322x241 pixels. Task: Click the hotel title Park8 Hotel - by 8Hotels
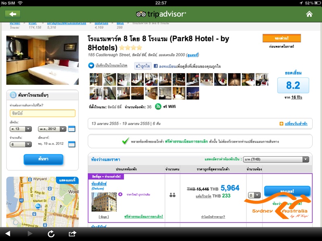[x=158, y=43]
